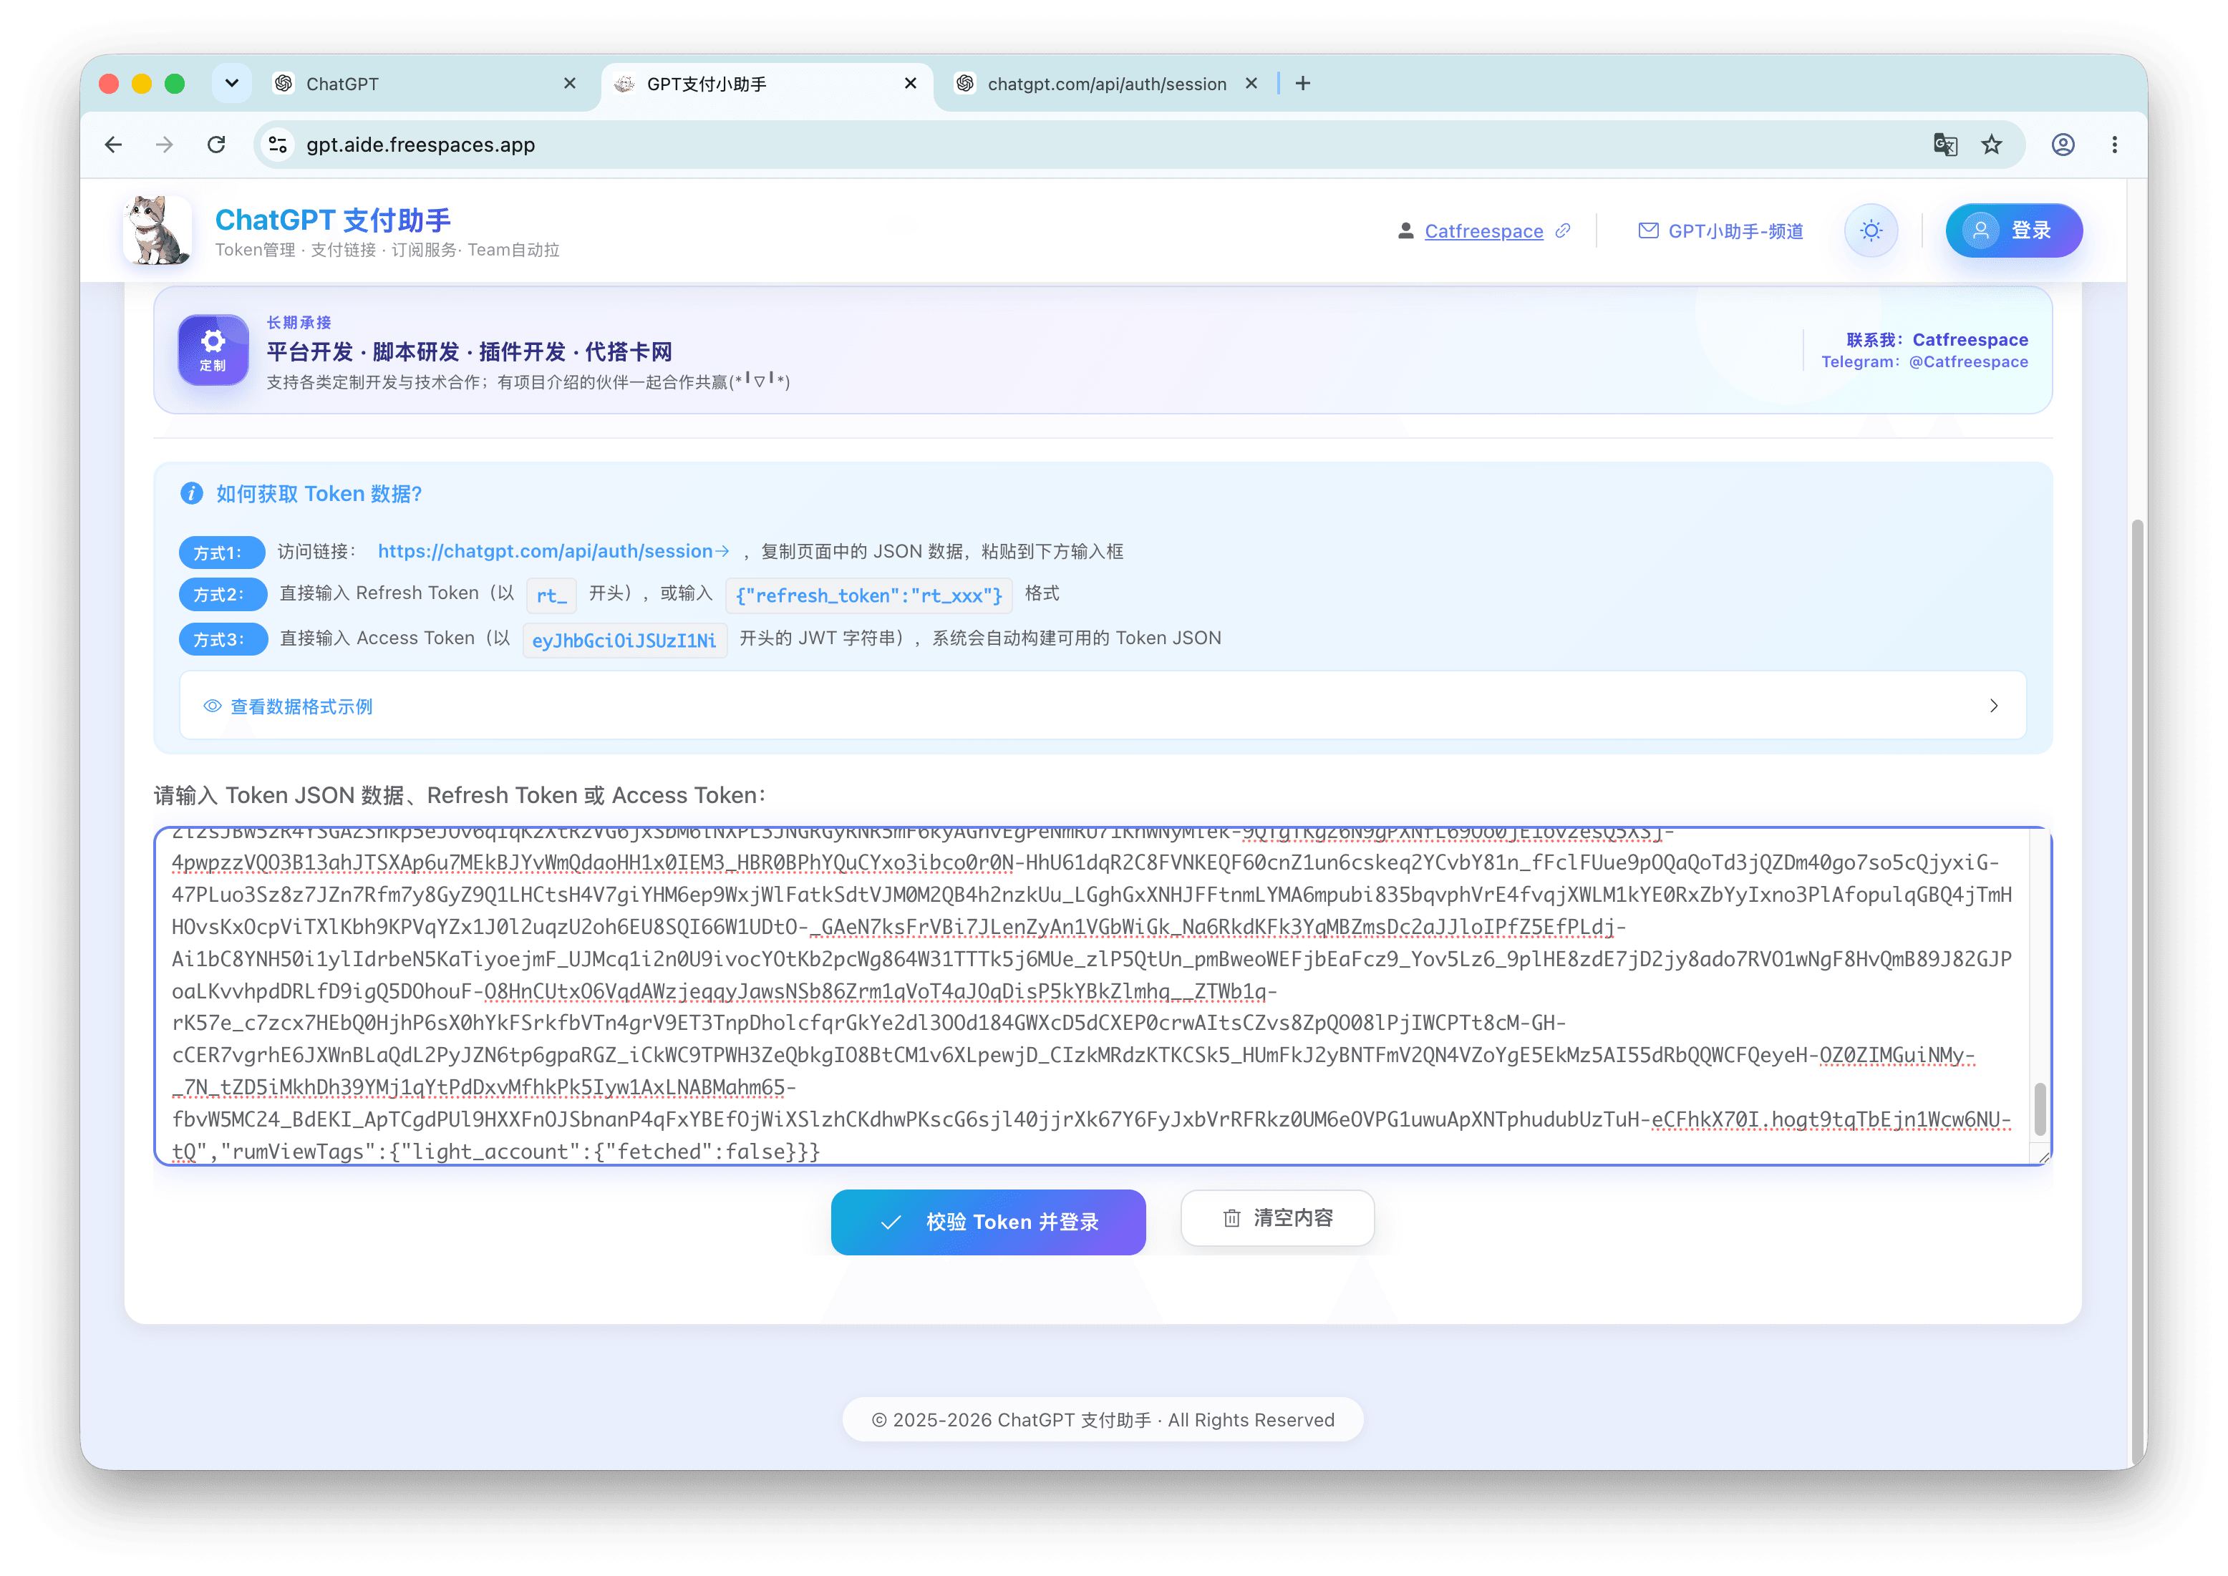Click the 方式1 badge
2228x1576 pixels.
coord(221,553)
